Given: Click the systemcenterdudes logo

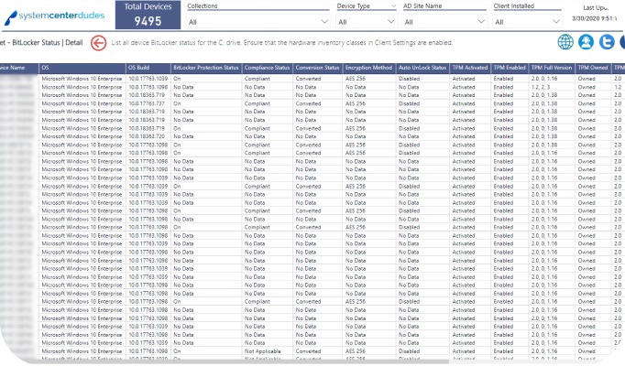Looking at the screenshot, I should click(x=54, y=16).
